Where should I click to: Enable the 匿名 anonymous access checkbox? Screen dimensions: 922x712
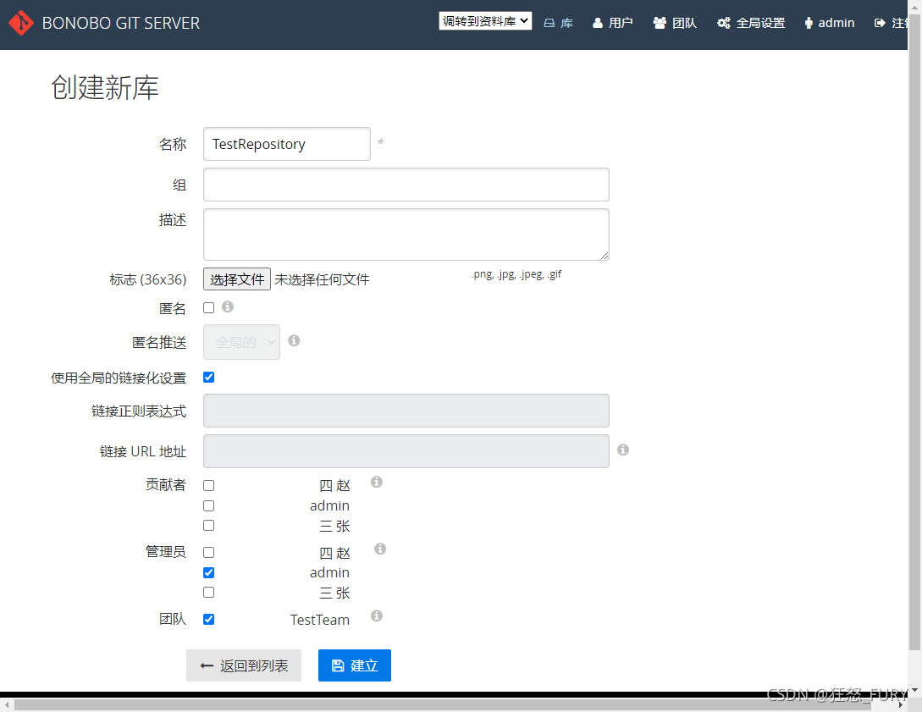pos(208,307)
